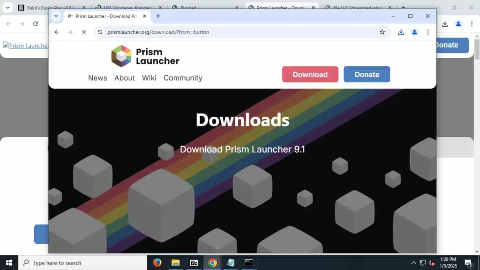Close the Baldi's Basics Plus tab
The height and width of the screenshot is (270, 480).
point(84,7)
